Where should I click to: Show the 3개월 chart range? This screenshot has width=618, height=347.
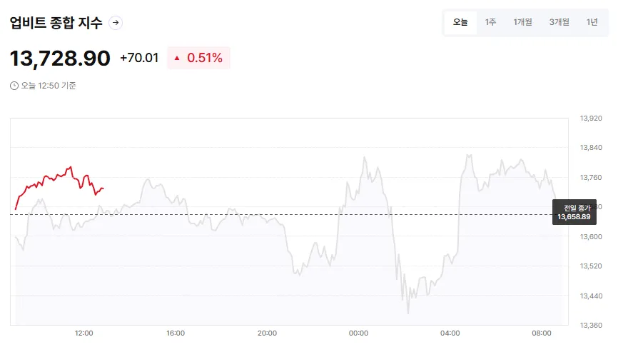pyautogui.click(x=559, y=22)
